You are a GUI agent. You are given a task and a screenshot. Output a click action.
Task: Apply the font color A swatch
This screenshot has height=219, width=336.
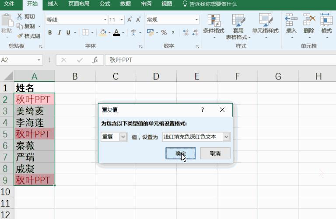[x=116, y=32]
